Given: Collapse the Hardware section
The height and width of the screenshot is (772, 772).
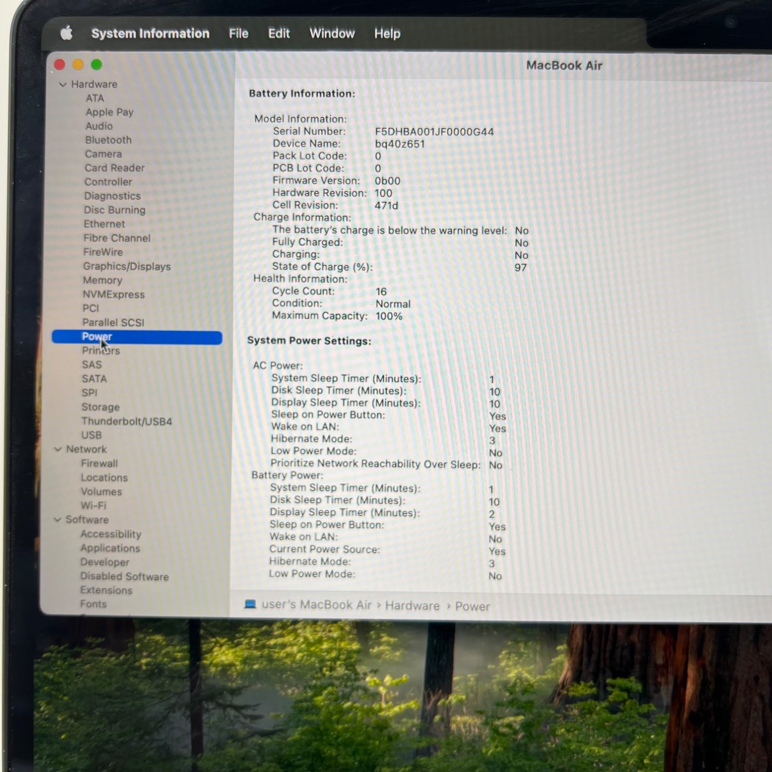Looking at the screenshot, I should pyautogui.click(x=63, y=84).
